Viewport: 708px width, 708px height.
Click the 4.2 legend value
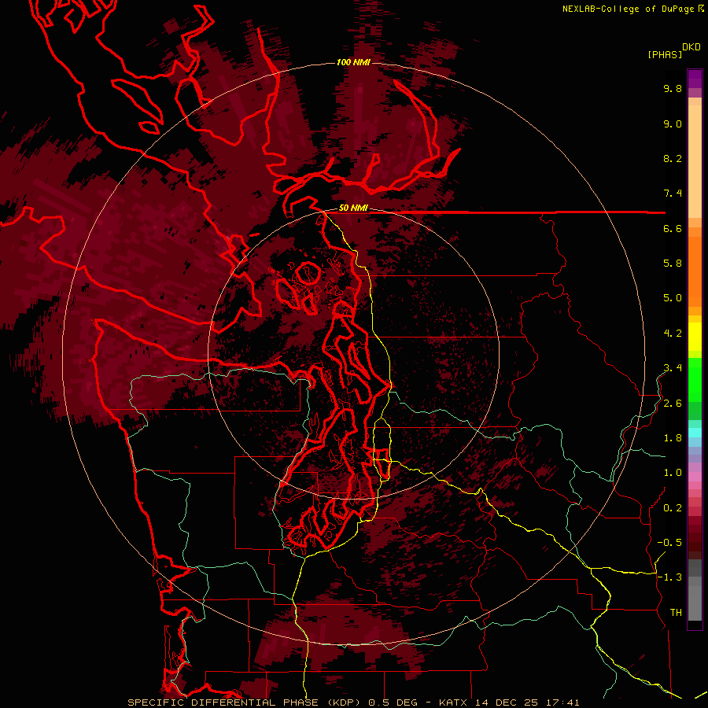pos(673,334)
